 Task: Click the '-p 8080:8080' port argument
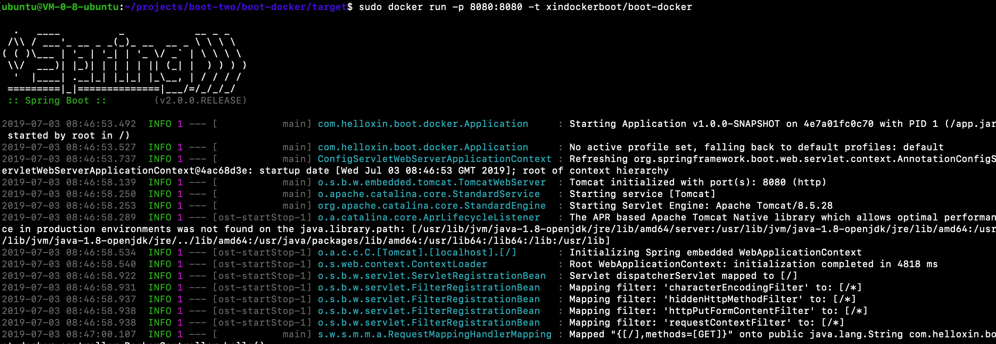(x=488, y=7)
